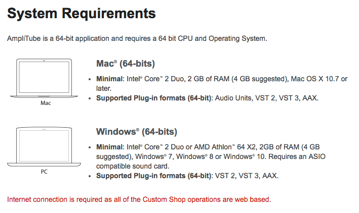359x213 pixels.
Task: Click 'compatible sound card.' text
Action: [133, 166]
